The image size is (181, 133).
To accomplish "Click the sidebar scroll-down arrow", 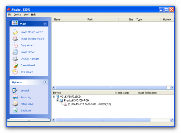I will 29,120.
